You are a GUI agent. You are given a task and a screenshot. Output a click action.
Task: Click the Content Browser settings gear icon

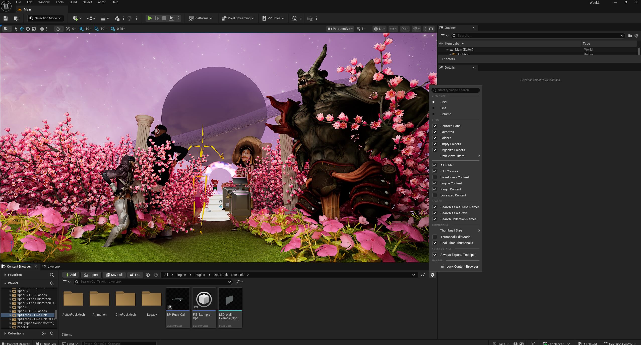(x=432, y=275)
